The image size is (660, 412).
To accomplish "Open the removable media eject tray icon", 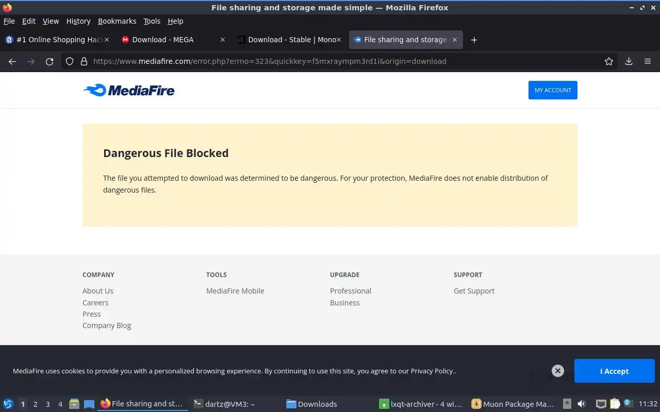I will (x=567, y=404).
